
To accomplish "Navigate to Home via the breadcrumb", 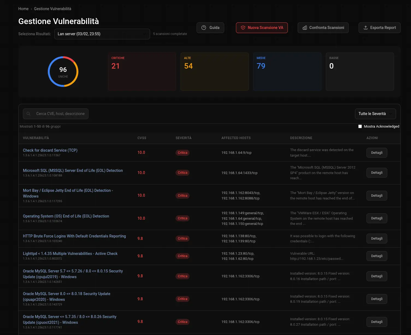I will coord(23,8).
